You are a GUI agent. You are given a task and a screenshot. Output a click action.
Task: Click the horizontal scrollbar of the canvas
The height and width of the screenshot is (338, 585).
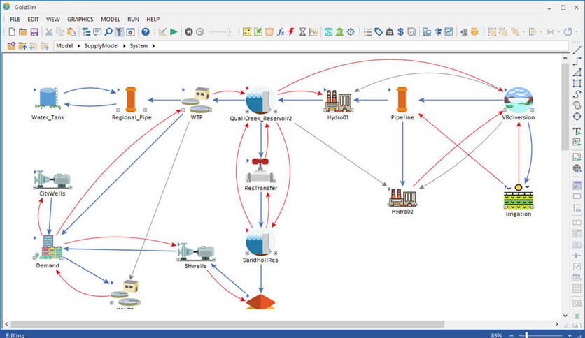point(227,324)
